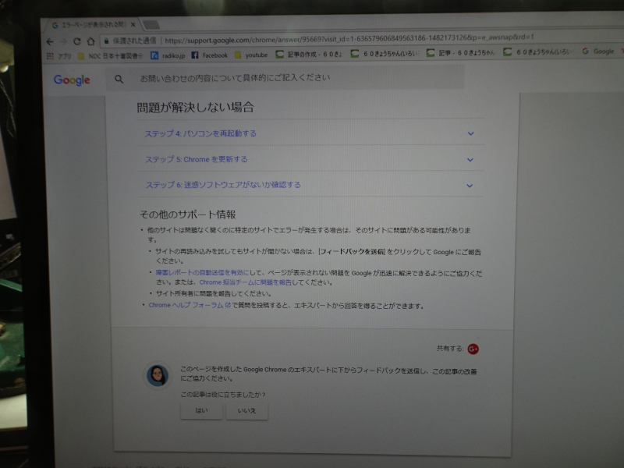Open a new tab with the new-tab button
Viewport: 624px width, 468px height.
click(151, 25)
